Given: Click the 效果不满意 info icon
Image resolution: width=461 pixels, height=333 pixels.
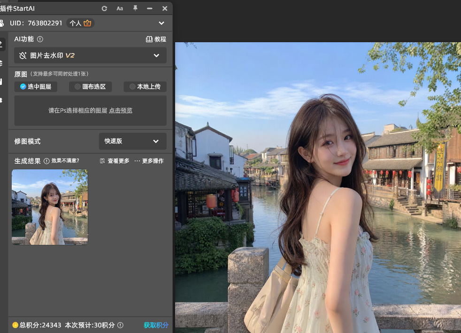Looking at the screenshot, I should (x=46, y=161).
